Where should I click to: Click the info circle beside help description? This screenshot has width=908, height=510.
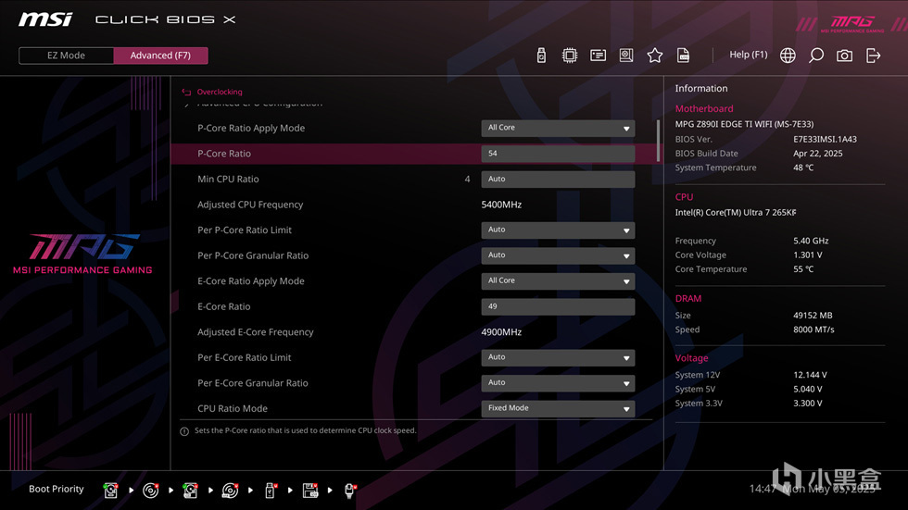pos(184,431)
